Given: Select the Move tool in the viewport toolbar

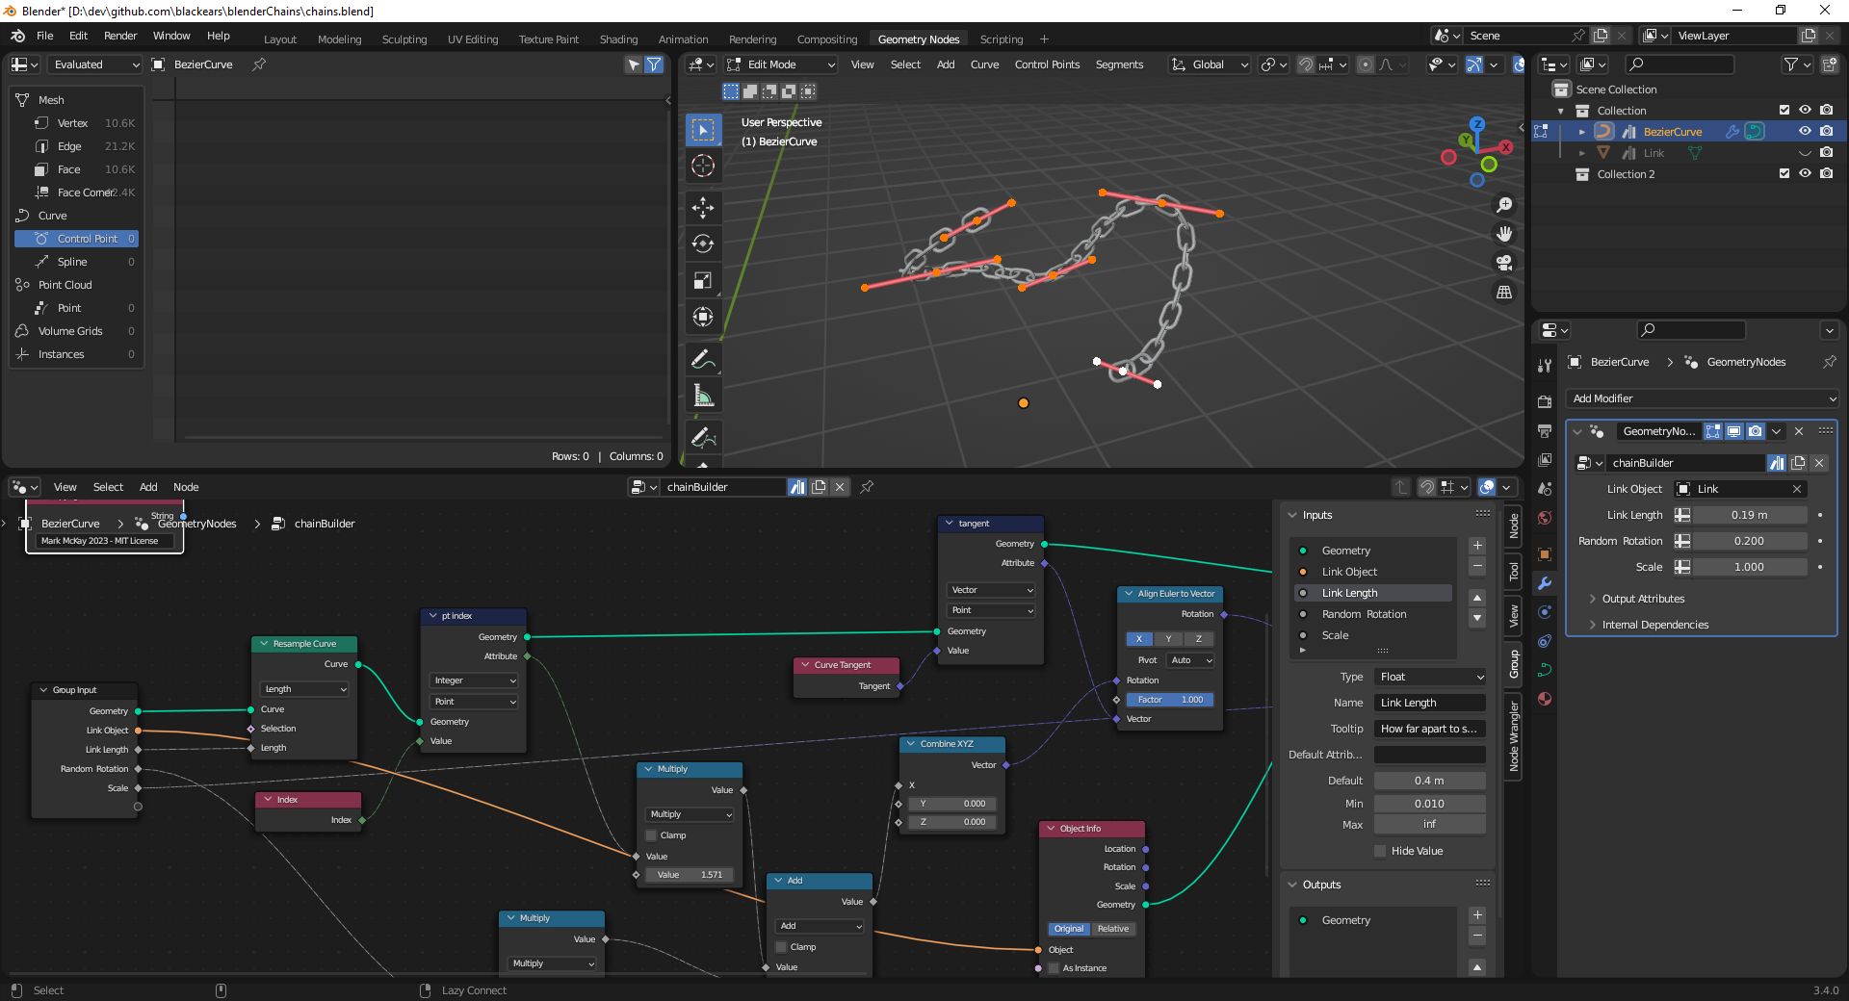Looking at the screenshot, I should pyautogui.click(x=703, y=208).
